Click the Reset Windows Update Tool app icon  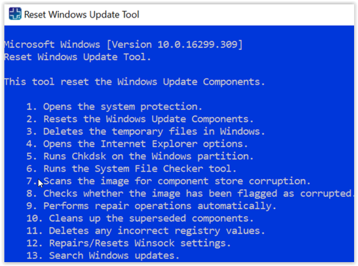[x=15, y=14]
